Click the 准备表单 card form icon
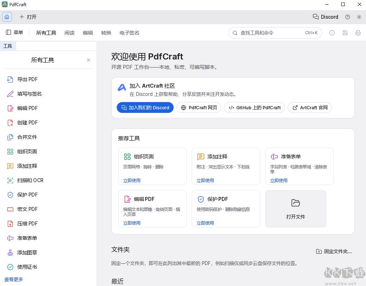Viewport: 366px width, 286px height. [x=274, y=157]
